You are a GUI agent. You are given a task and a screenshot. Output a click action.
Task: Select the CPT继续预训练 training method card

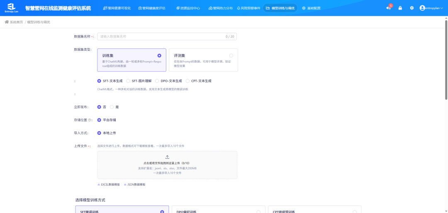(x=314, y=209)
